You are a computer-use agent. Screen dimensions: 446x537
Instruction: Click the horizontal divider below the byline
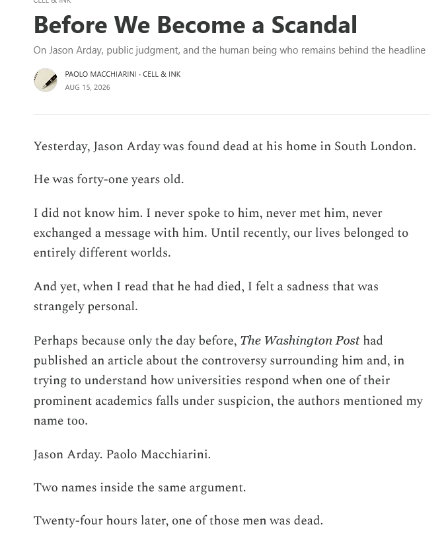(x=232, y=114)
